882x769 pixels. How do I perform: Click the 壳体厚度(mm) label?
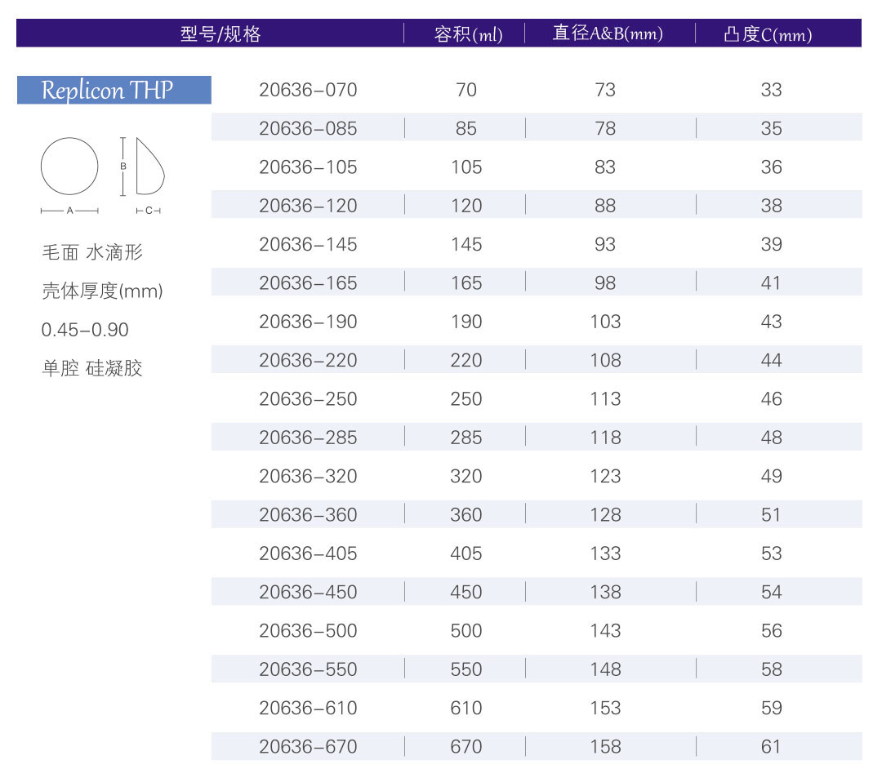pos(102,291)
